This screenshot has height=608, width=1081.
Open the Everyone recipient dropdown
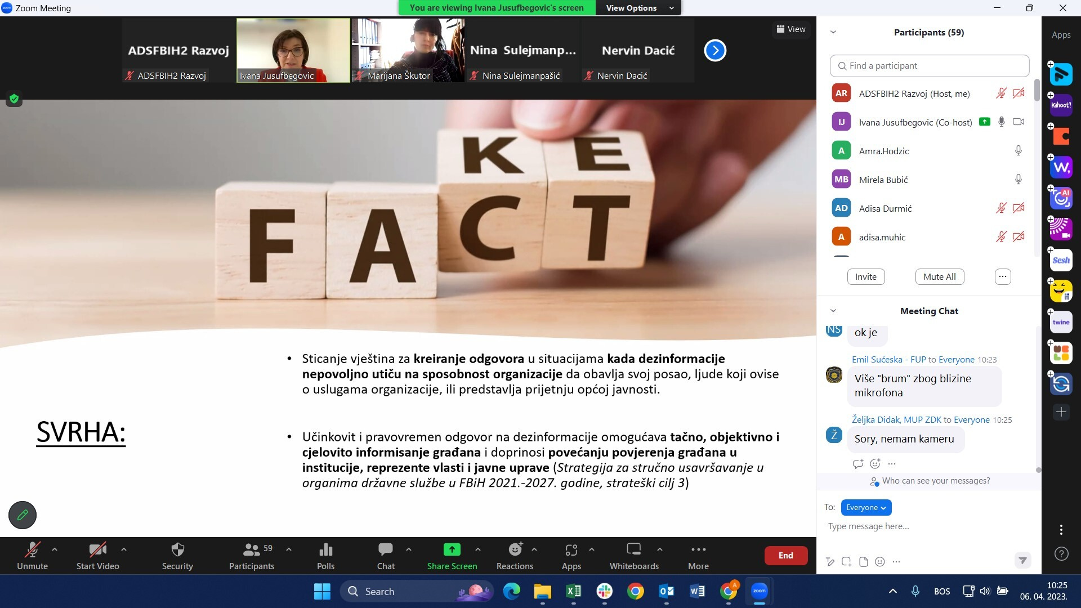(866, 507)
